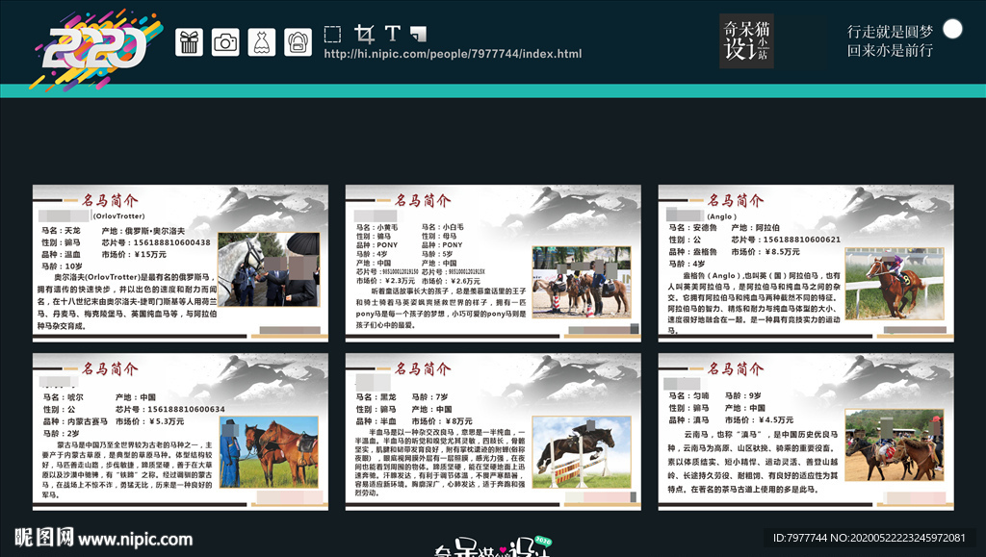Select the Text (T) tool icon
The image size is (986, 557).
click(391, 36)
